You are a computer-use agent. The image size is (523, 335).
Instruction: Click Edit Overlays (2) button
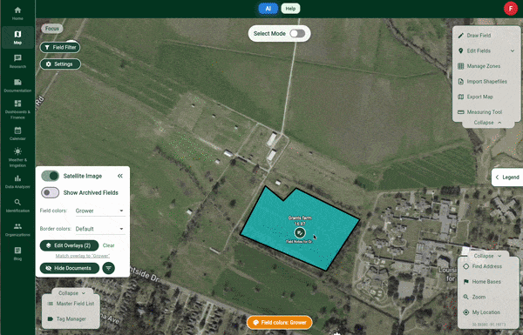tap(69, 245)
